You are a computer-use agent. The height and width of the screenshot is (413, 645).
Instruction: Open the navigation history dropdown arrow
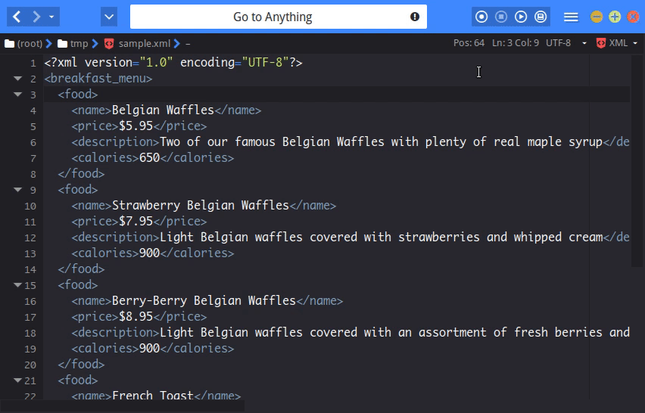click(x=51, y=17)
